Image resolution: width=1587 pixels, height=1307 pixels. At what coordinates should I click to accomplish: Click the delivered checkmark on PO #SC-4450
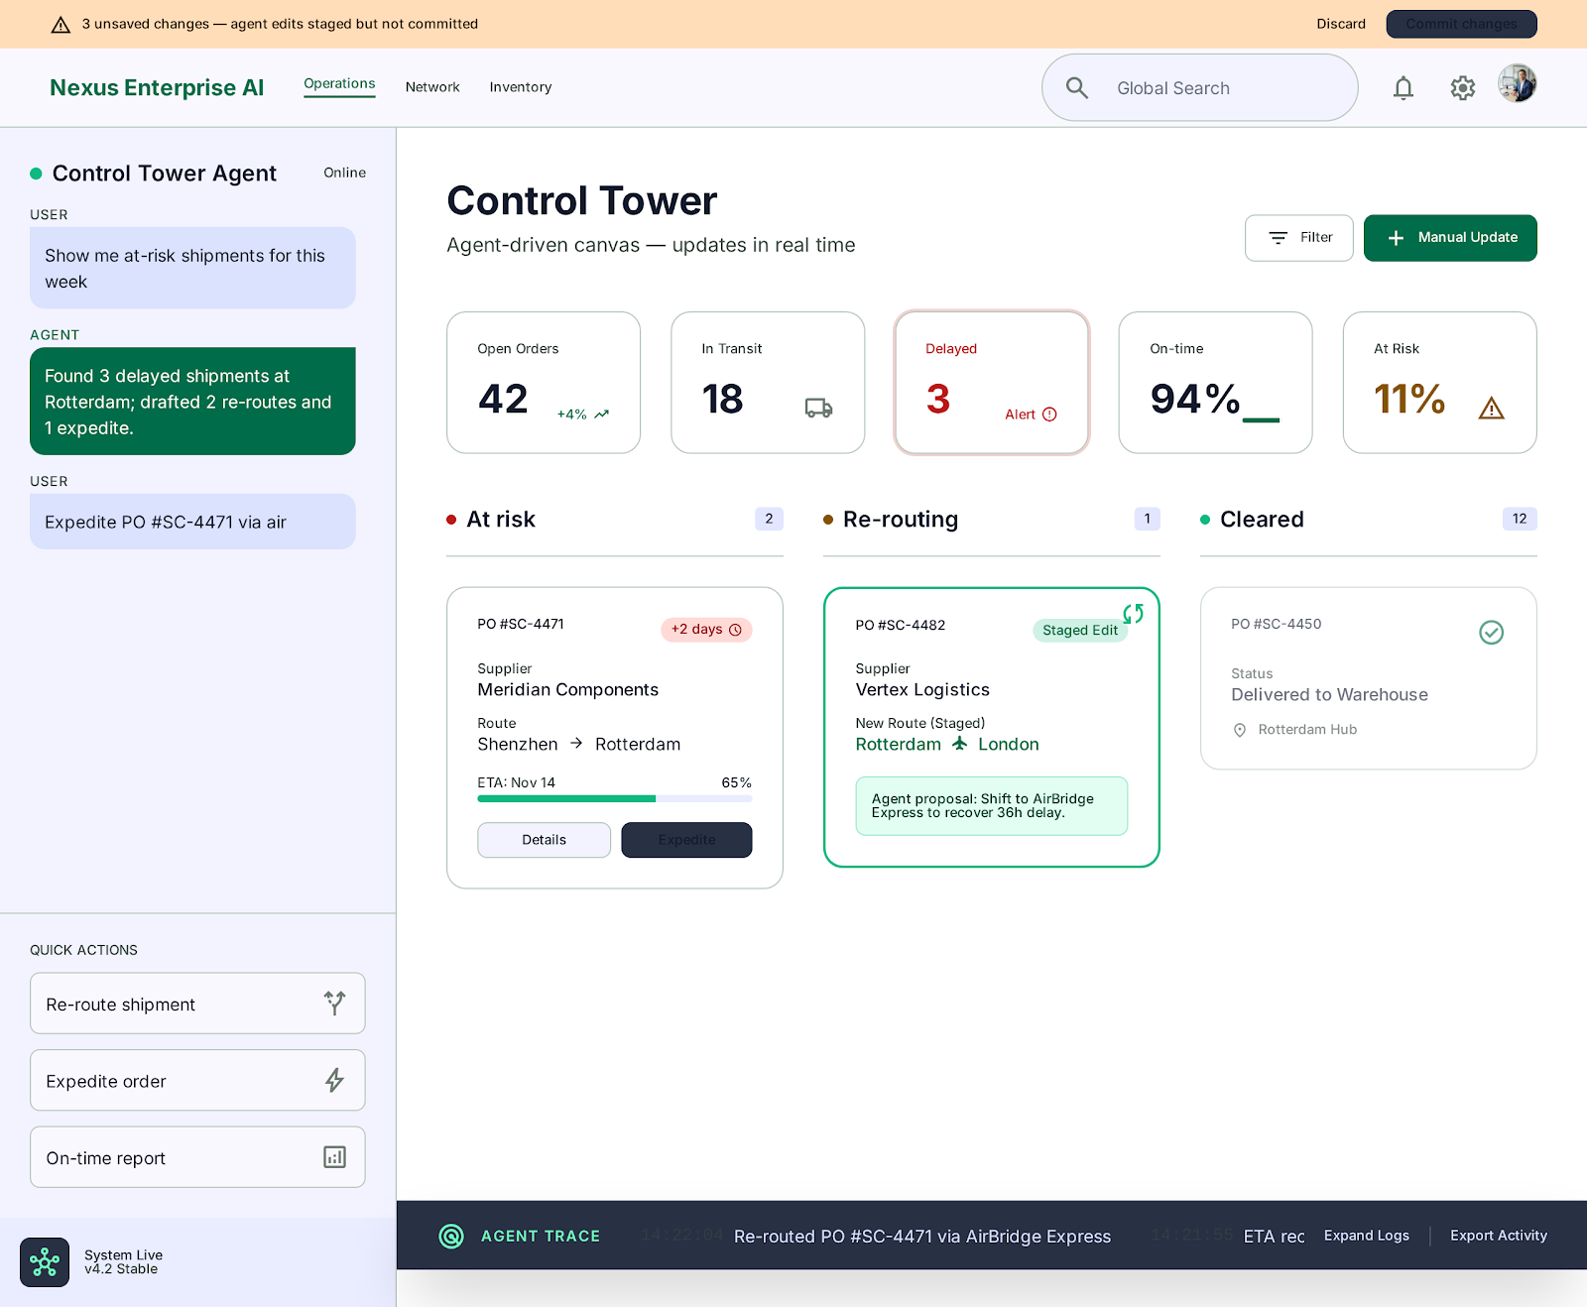pyautogui.click(x=1491, y=633)
